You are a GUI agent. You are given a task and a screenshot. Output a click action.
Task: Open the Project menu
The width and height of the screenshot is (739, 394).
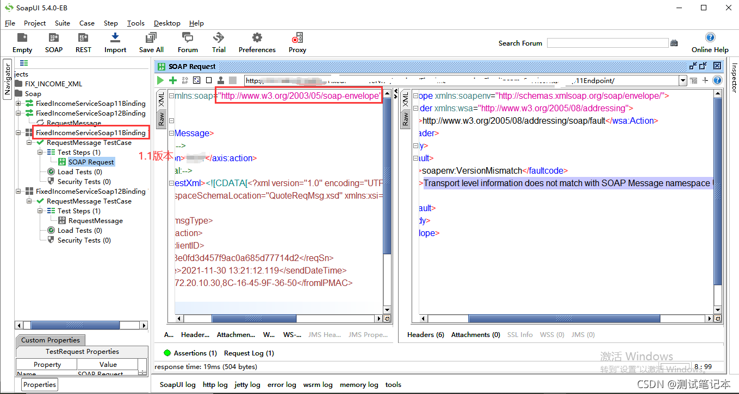click(x=35, y=23)
